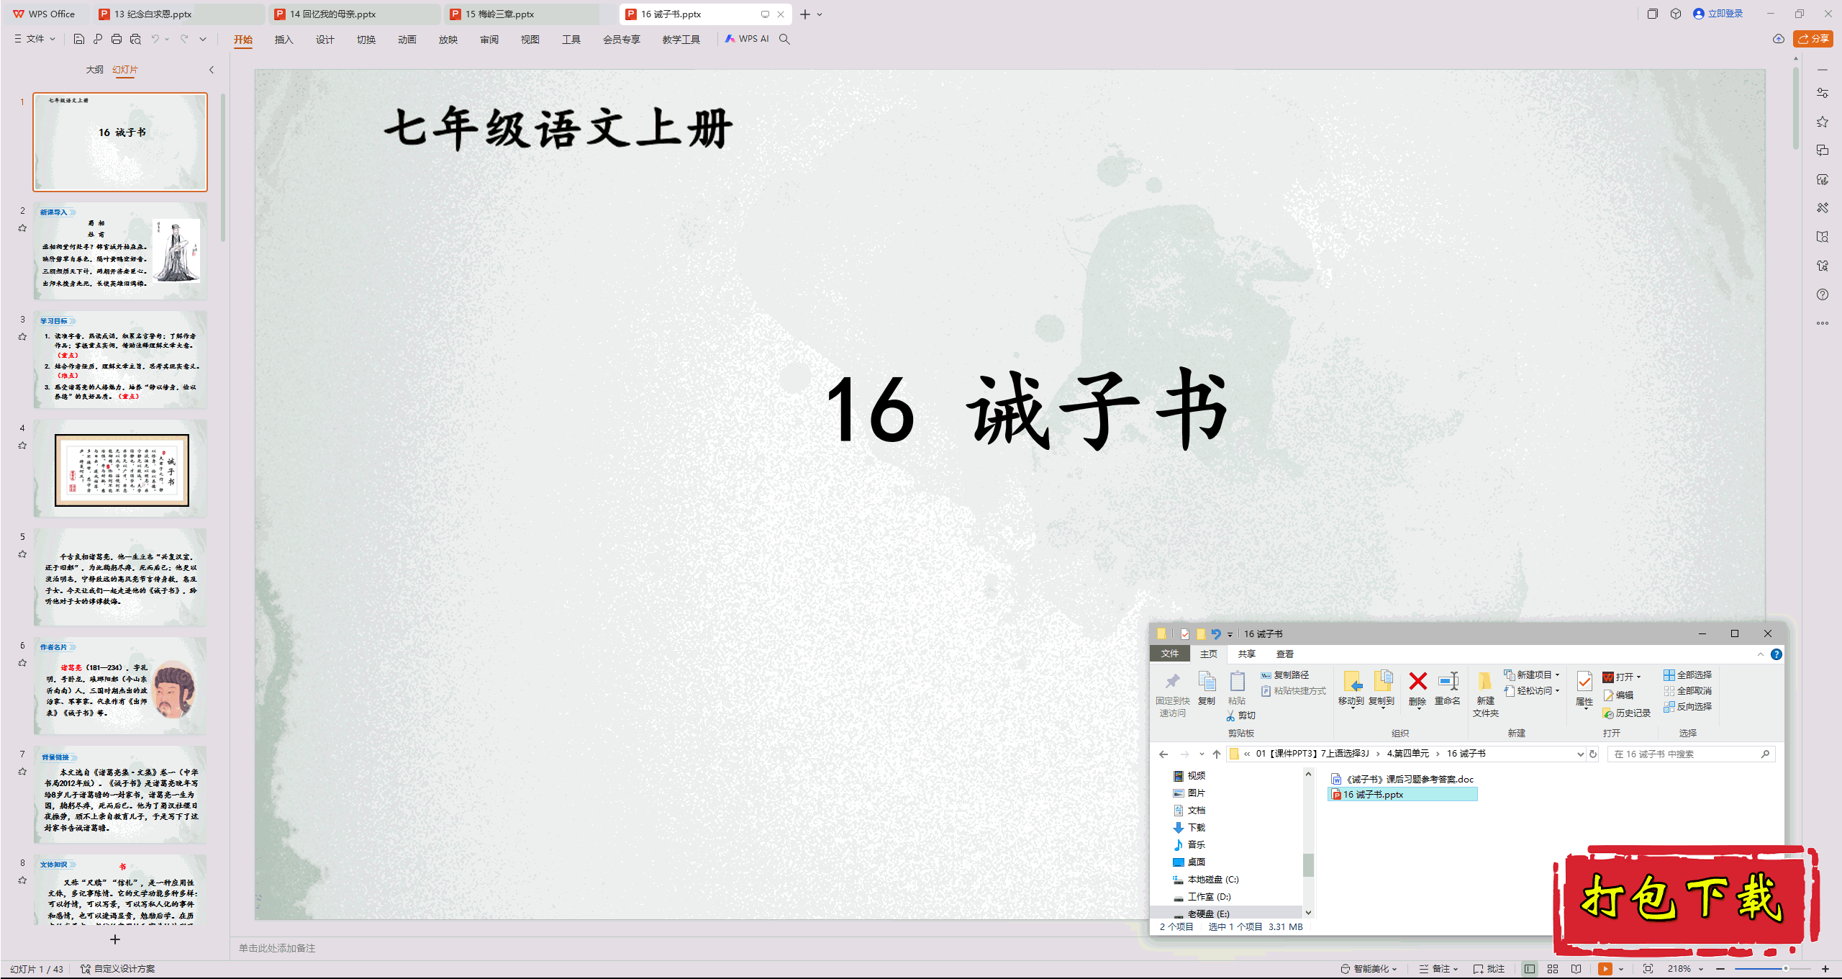Viewport: 1842px width, 979px height.
Task: Click the Undo arrow icon in WPS
Action: 155,39
